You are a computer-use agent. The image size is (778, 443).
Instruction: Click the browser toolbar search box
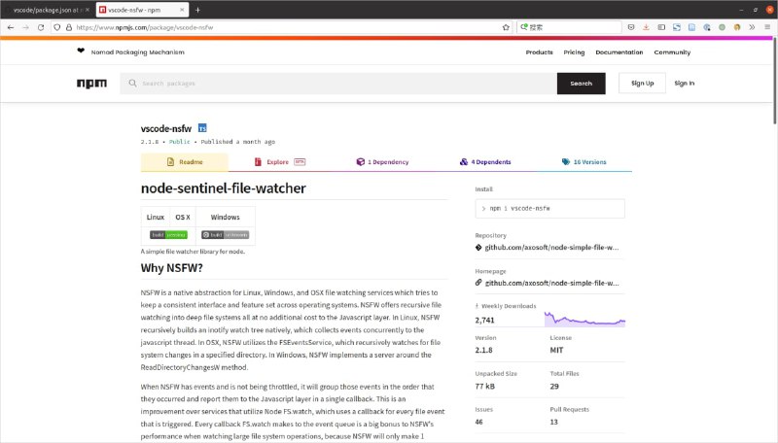(x=569, y=27)
